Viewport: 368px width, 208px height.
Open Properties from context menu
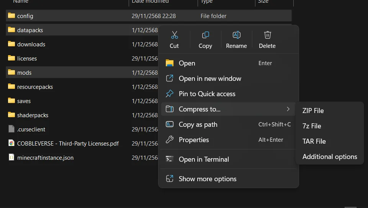(194, 140)
